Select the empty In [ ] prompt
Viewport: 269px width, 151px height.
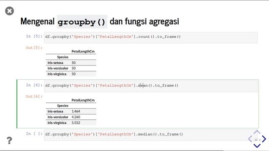[x=34, y=134]
